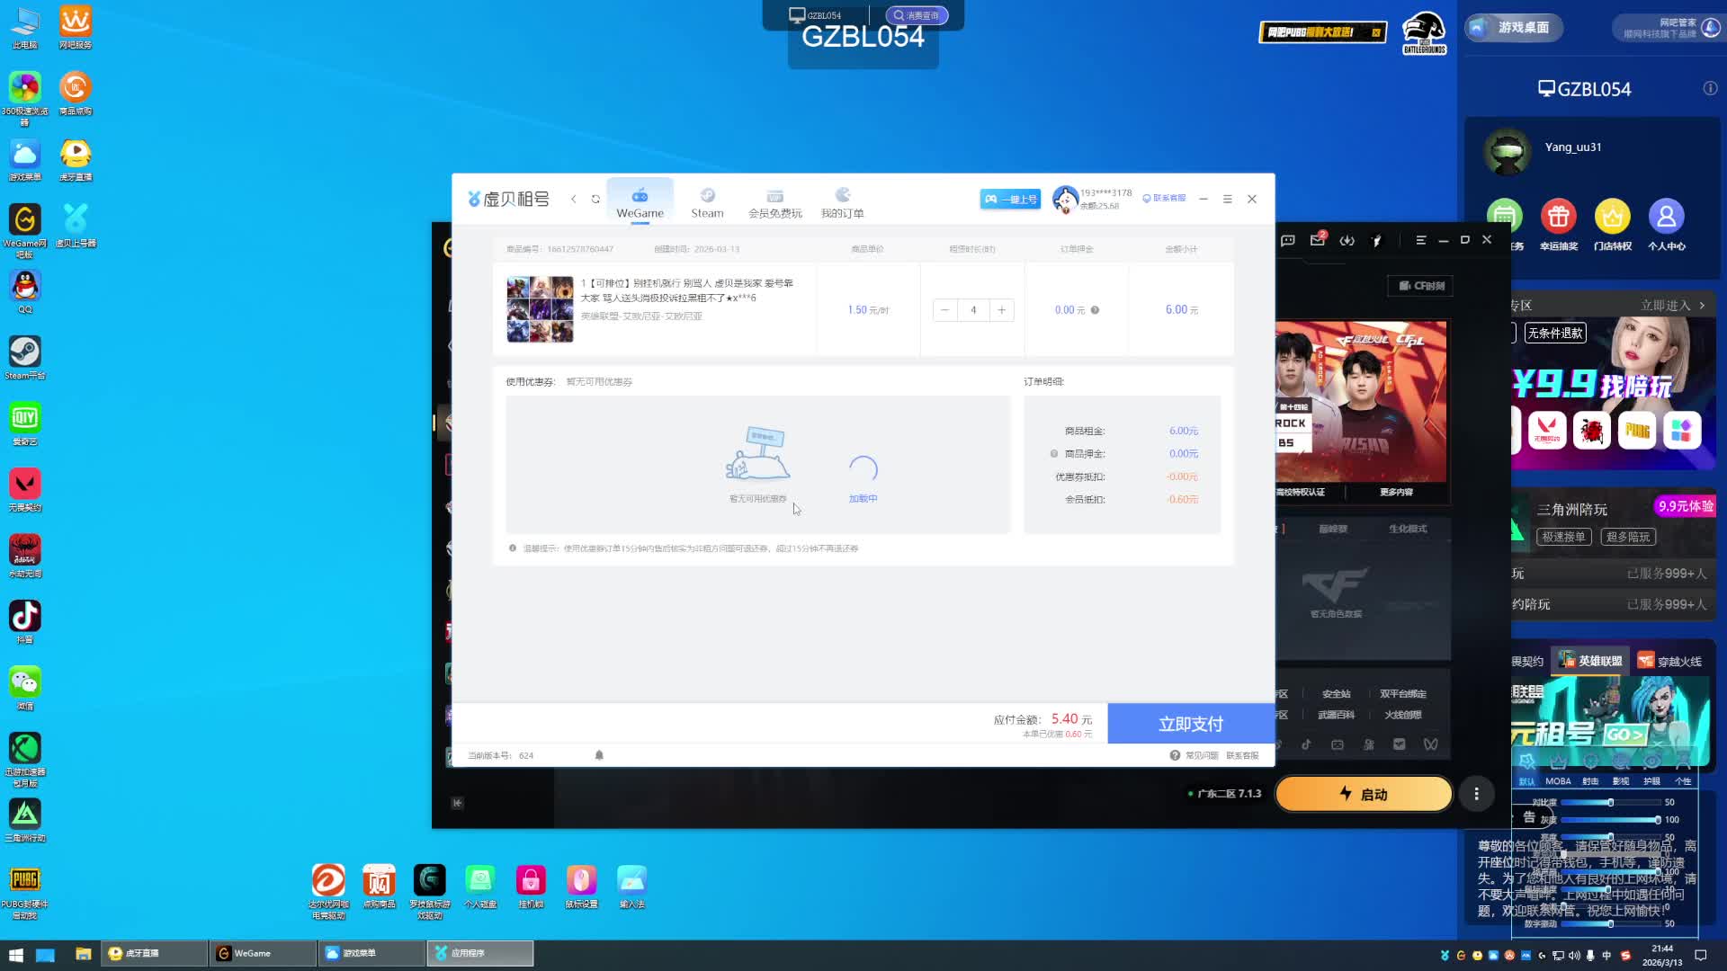Click the rental hours quantity field
This screenshot has height=971, width=1727.
click(973, 310)
